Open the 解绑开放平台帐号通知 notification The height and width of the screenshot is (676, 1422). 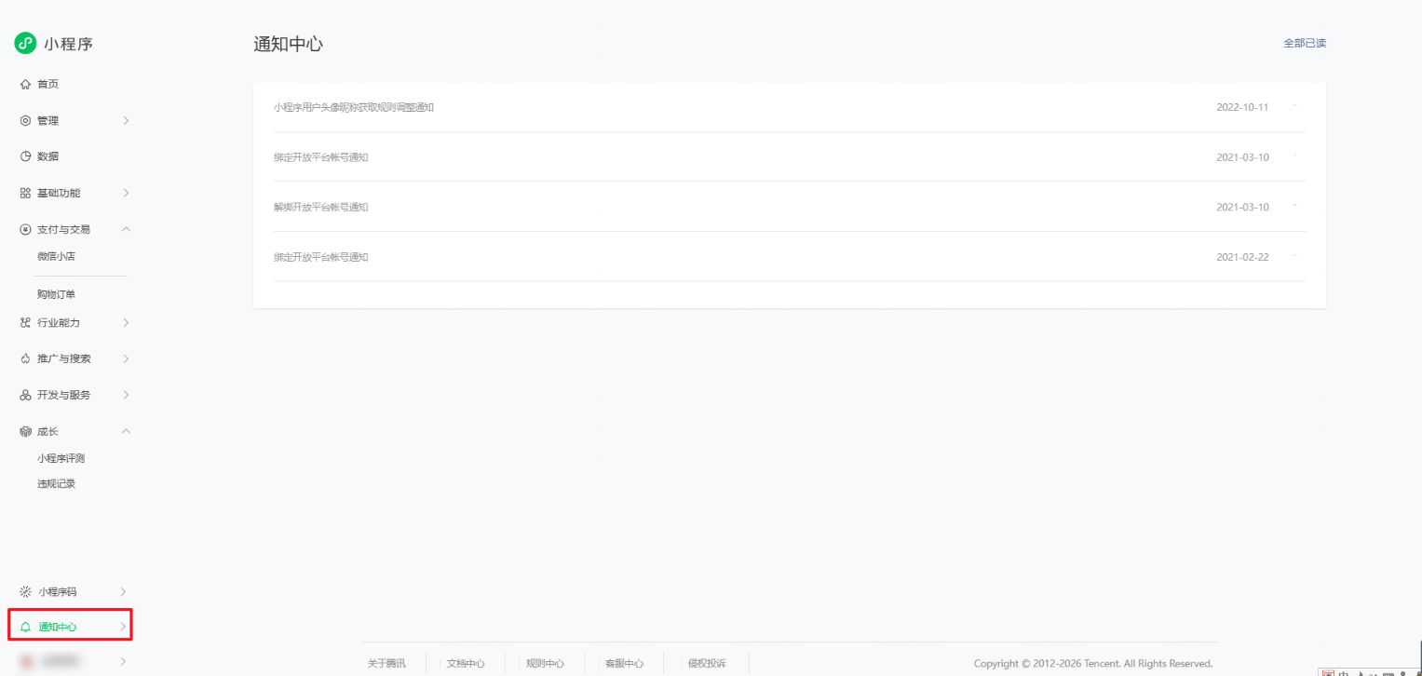click(x=321, y=207)
